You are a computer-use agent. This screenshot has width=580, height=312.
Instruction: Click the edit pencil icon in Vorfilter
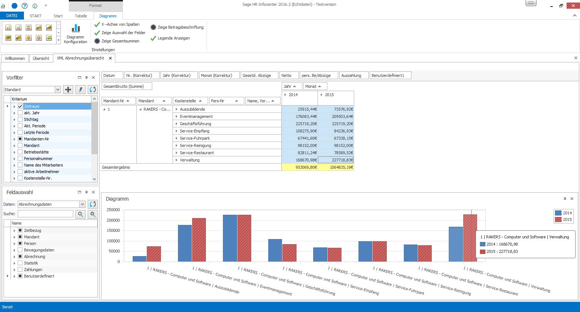click(80, 90)
